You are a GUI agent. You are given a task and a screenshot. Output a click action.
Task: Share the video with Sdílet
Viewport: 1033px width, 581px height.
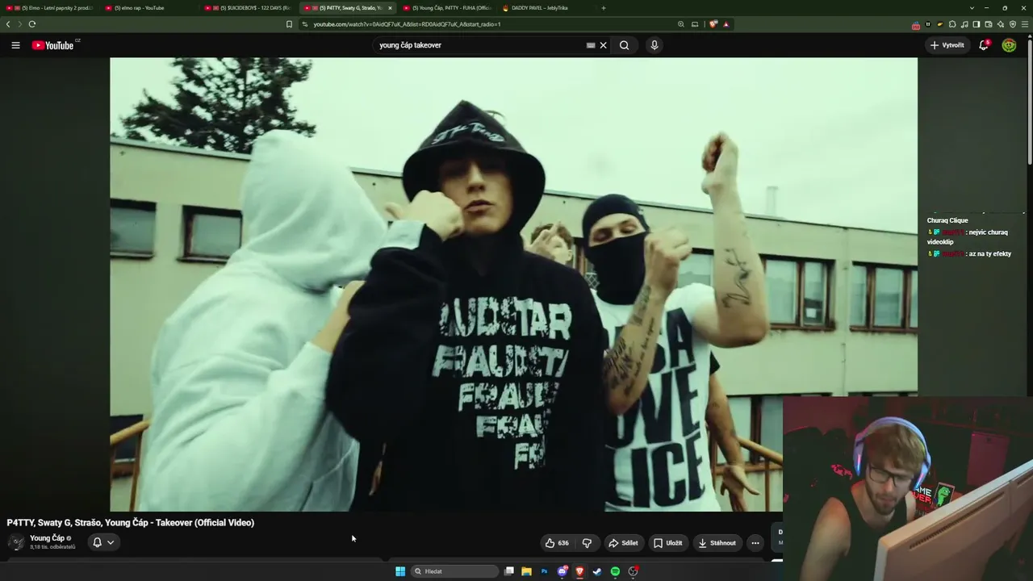click(623, 543)
